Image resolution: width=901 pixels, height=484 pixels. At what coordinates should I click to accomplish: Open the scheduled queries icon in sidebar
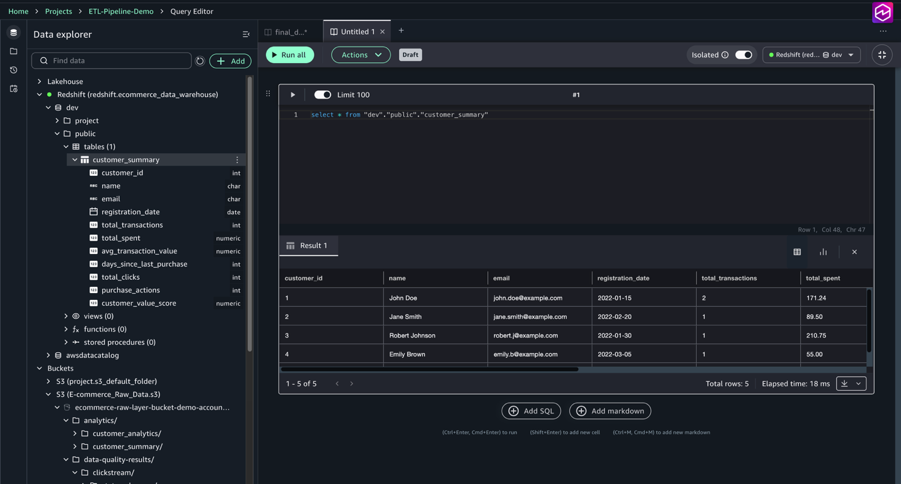pyautogui.click(x=14, y=88)
